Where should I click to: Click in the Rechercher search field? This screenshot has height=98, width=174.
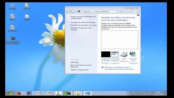(x=131, y=11)
